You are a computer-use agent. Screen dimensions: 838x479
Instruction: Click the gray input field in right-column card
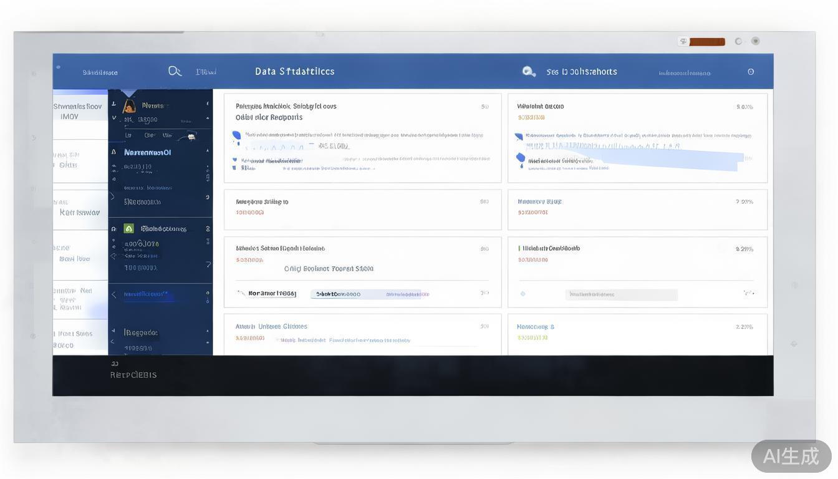point(621,294)
